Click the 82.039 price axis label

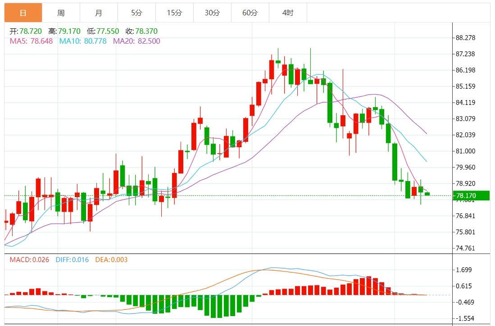pyautogui.click(x=466, y=135)
